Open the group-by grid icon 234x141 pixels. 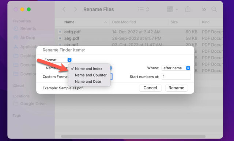(x=170, y=9)
